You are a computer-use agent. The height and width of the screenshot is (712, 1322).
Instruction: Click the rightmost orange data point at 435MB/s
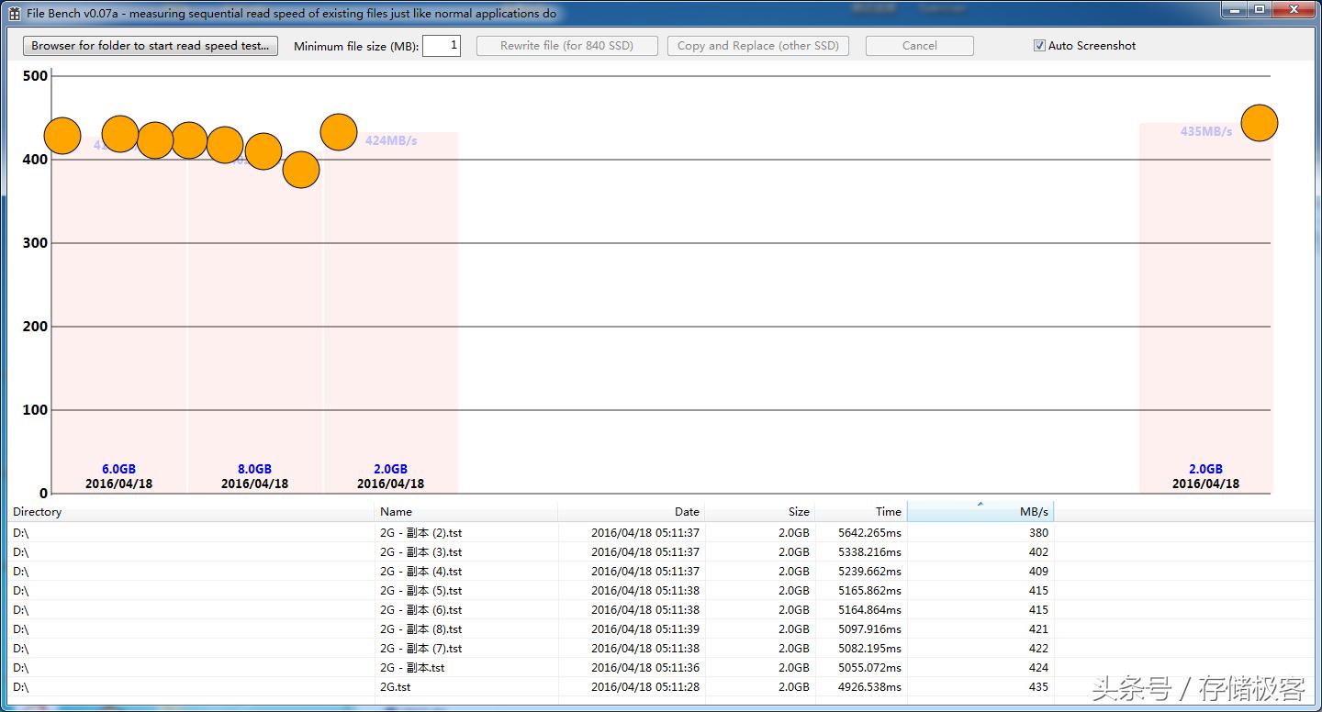point(1259,123)
